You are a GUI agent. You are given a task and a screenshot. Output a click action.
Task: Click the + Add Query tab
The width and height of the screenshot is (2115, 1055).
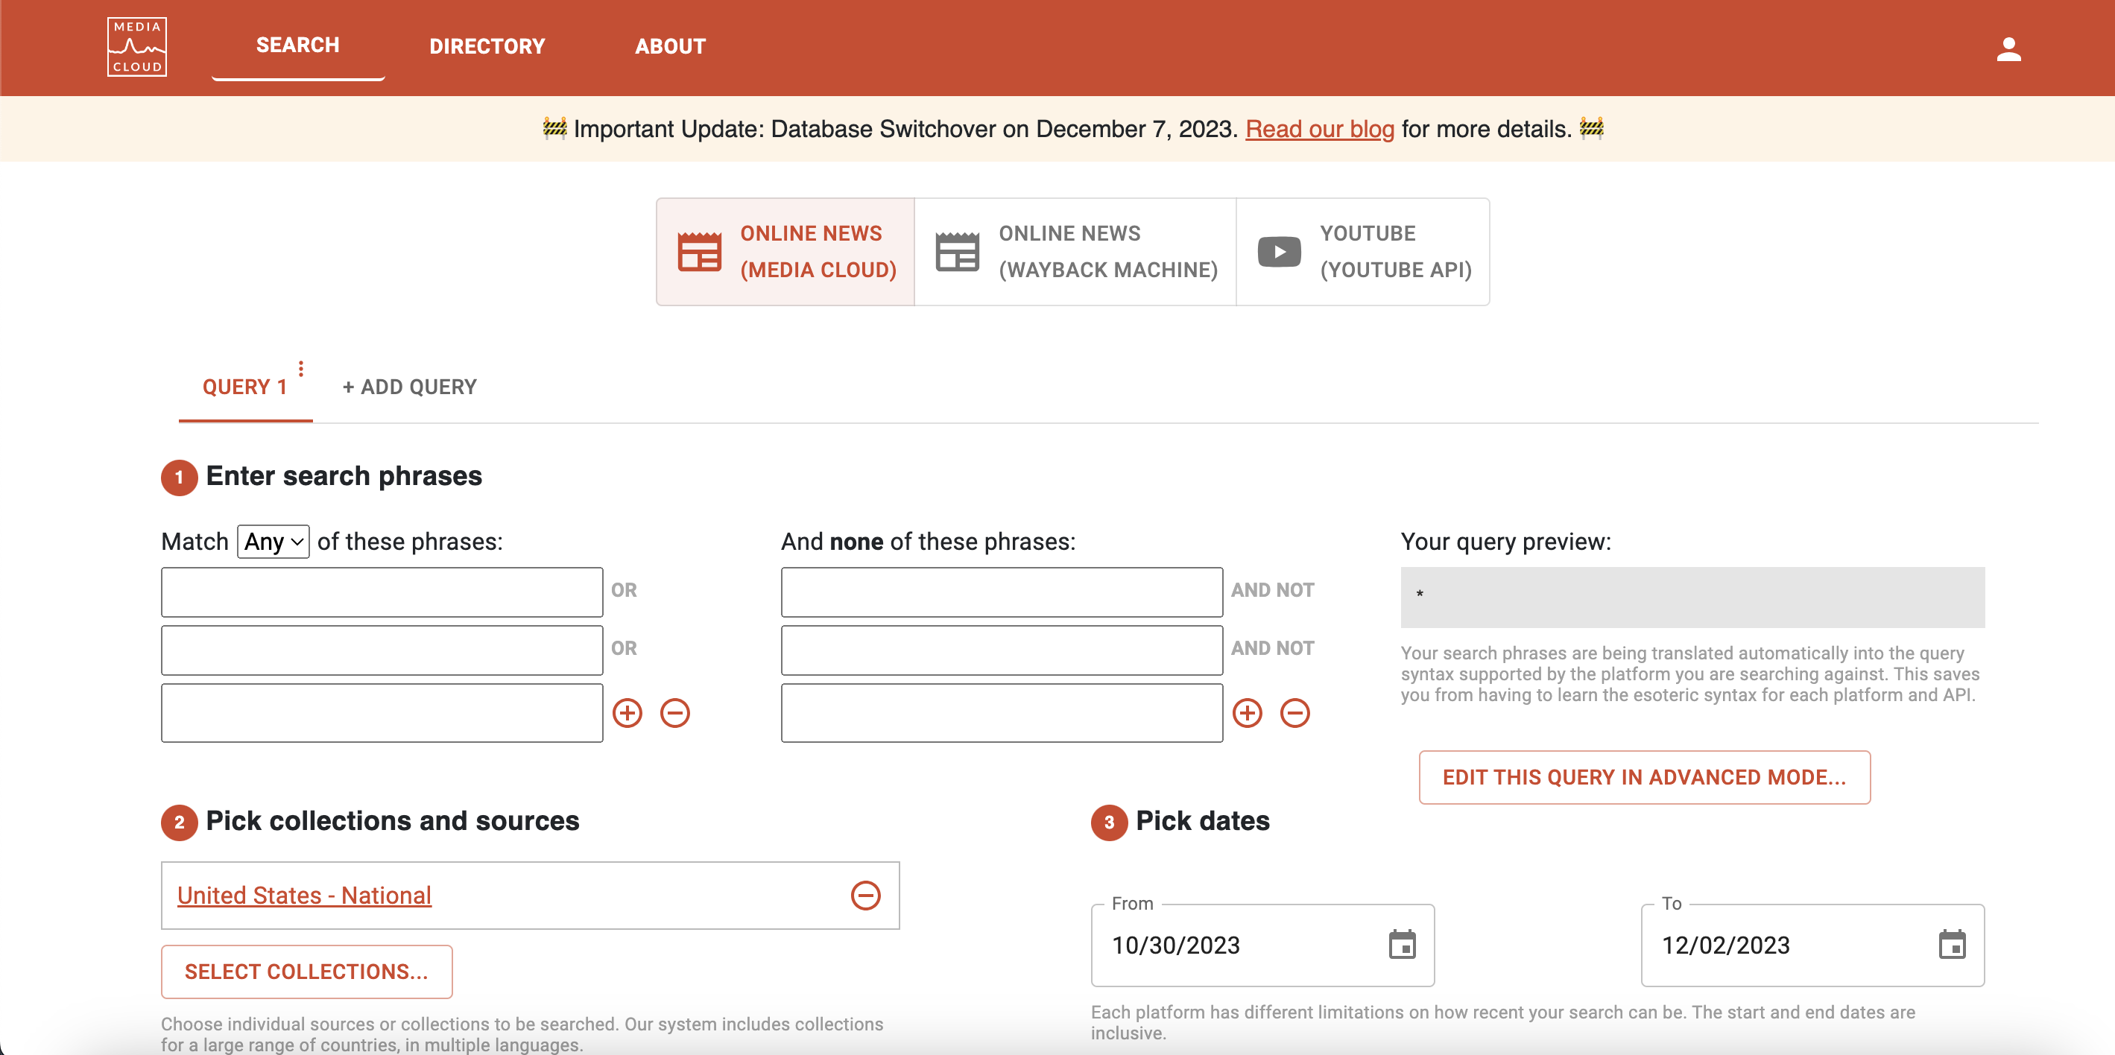409,387
